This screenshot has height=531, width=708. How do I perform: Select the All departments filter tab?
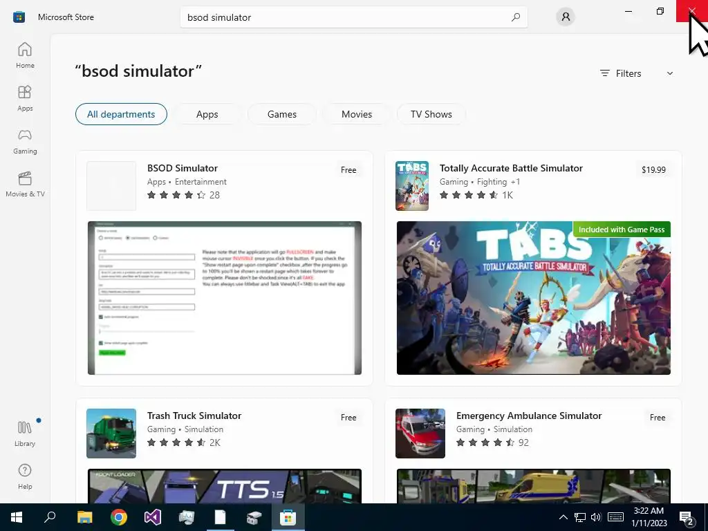tap(121, 114)
